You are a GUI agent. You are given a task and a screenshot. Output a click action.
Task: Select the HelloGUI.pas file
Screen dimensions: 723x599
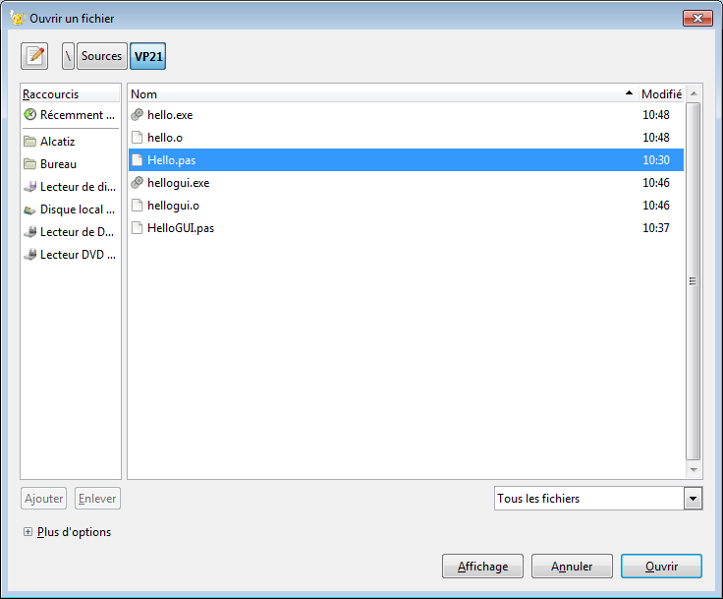(181, 228)
